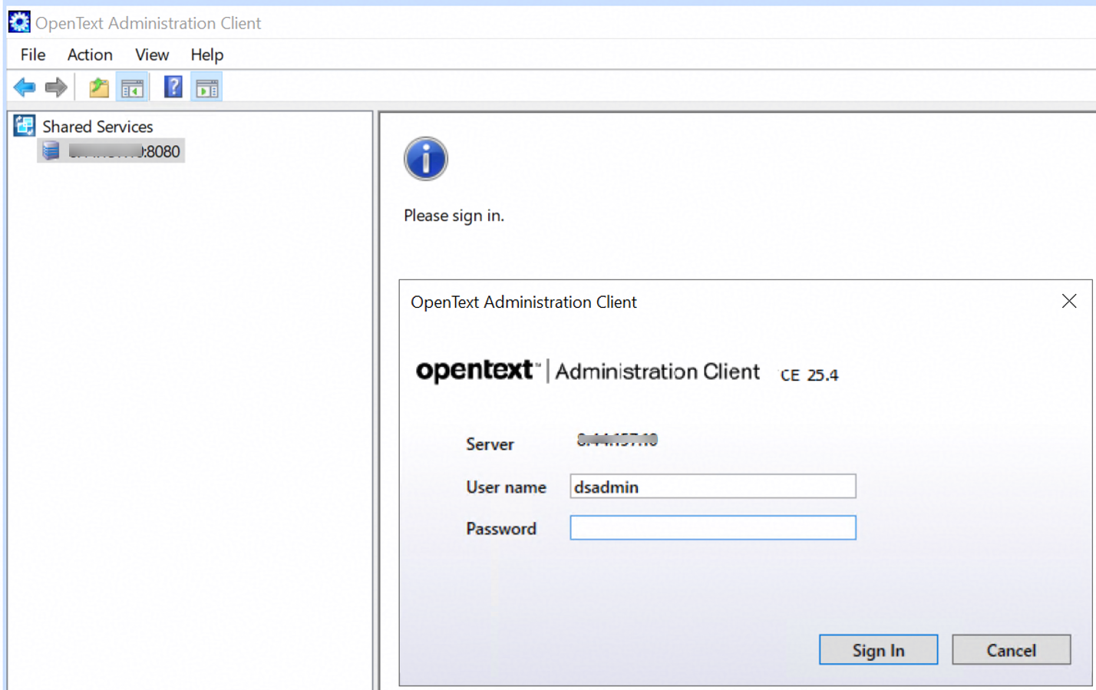
Task: Click the 'Administration Client' heading beside the logo
Action: [x=657, y=371]
